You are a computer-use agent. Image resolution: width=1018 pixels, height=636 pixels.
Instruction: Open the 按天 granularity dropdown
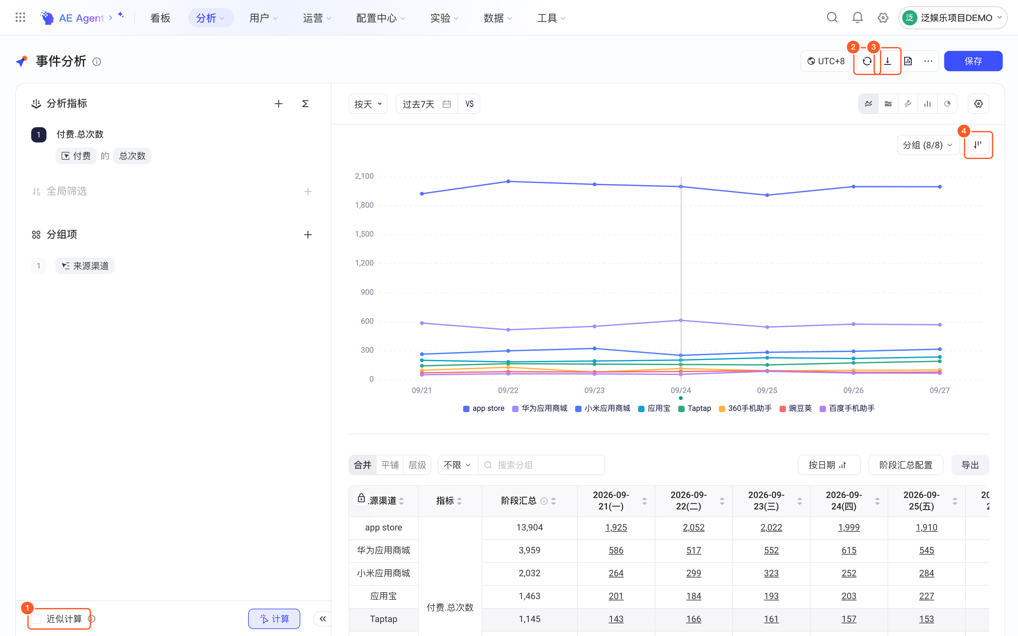(368, 104)
